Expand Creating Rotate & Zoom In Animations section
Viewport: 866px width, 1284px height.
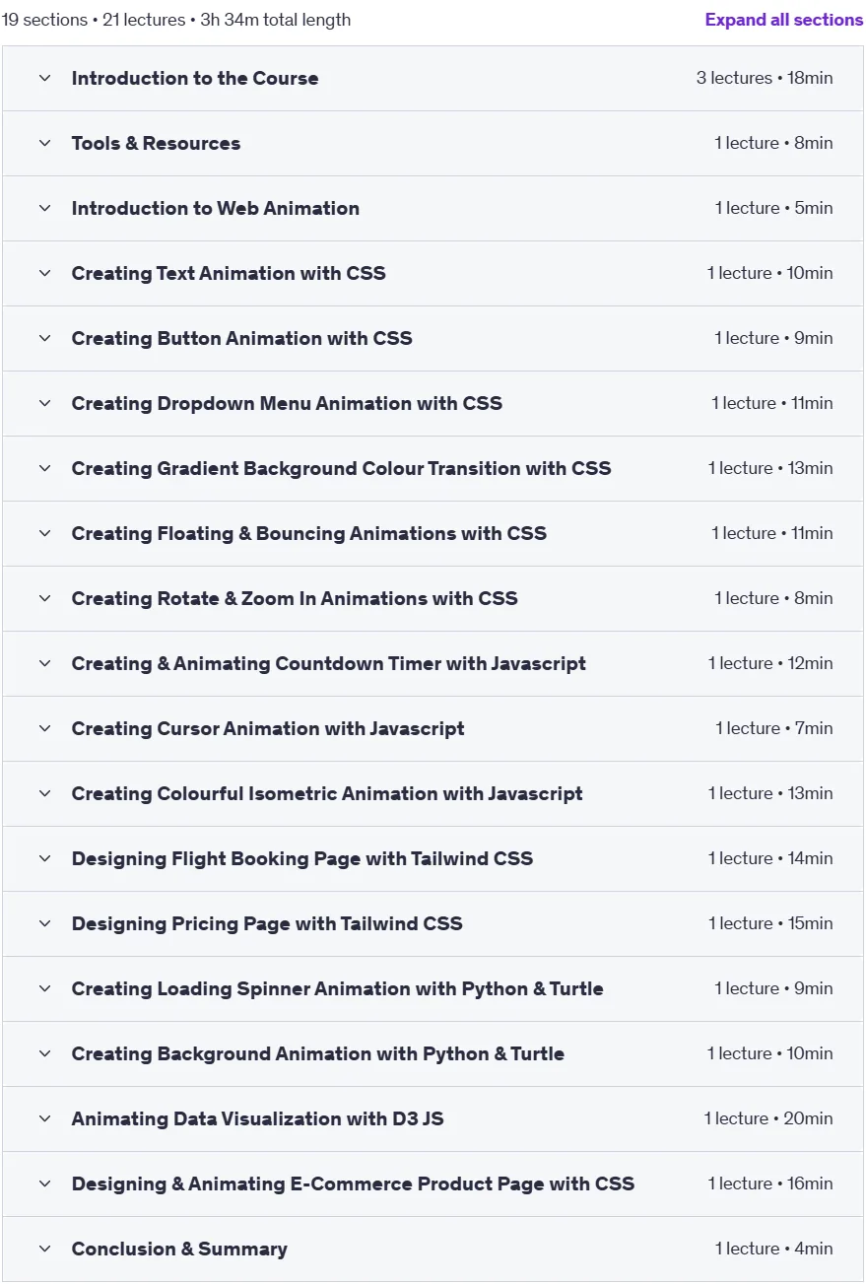coord(433,598)
